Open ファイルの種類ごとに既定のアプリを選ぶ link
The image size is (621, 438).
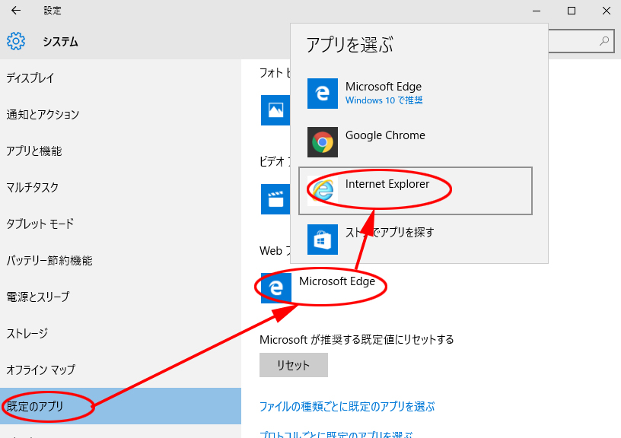pos(347,406)
